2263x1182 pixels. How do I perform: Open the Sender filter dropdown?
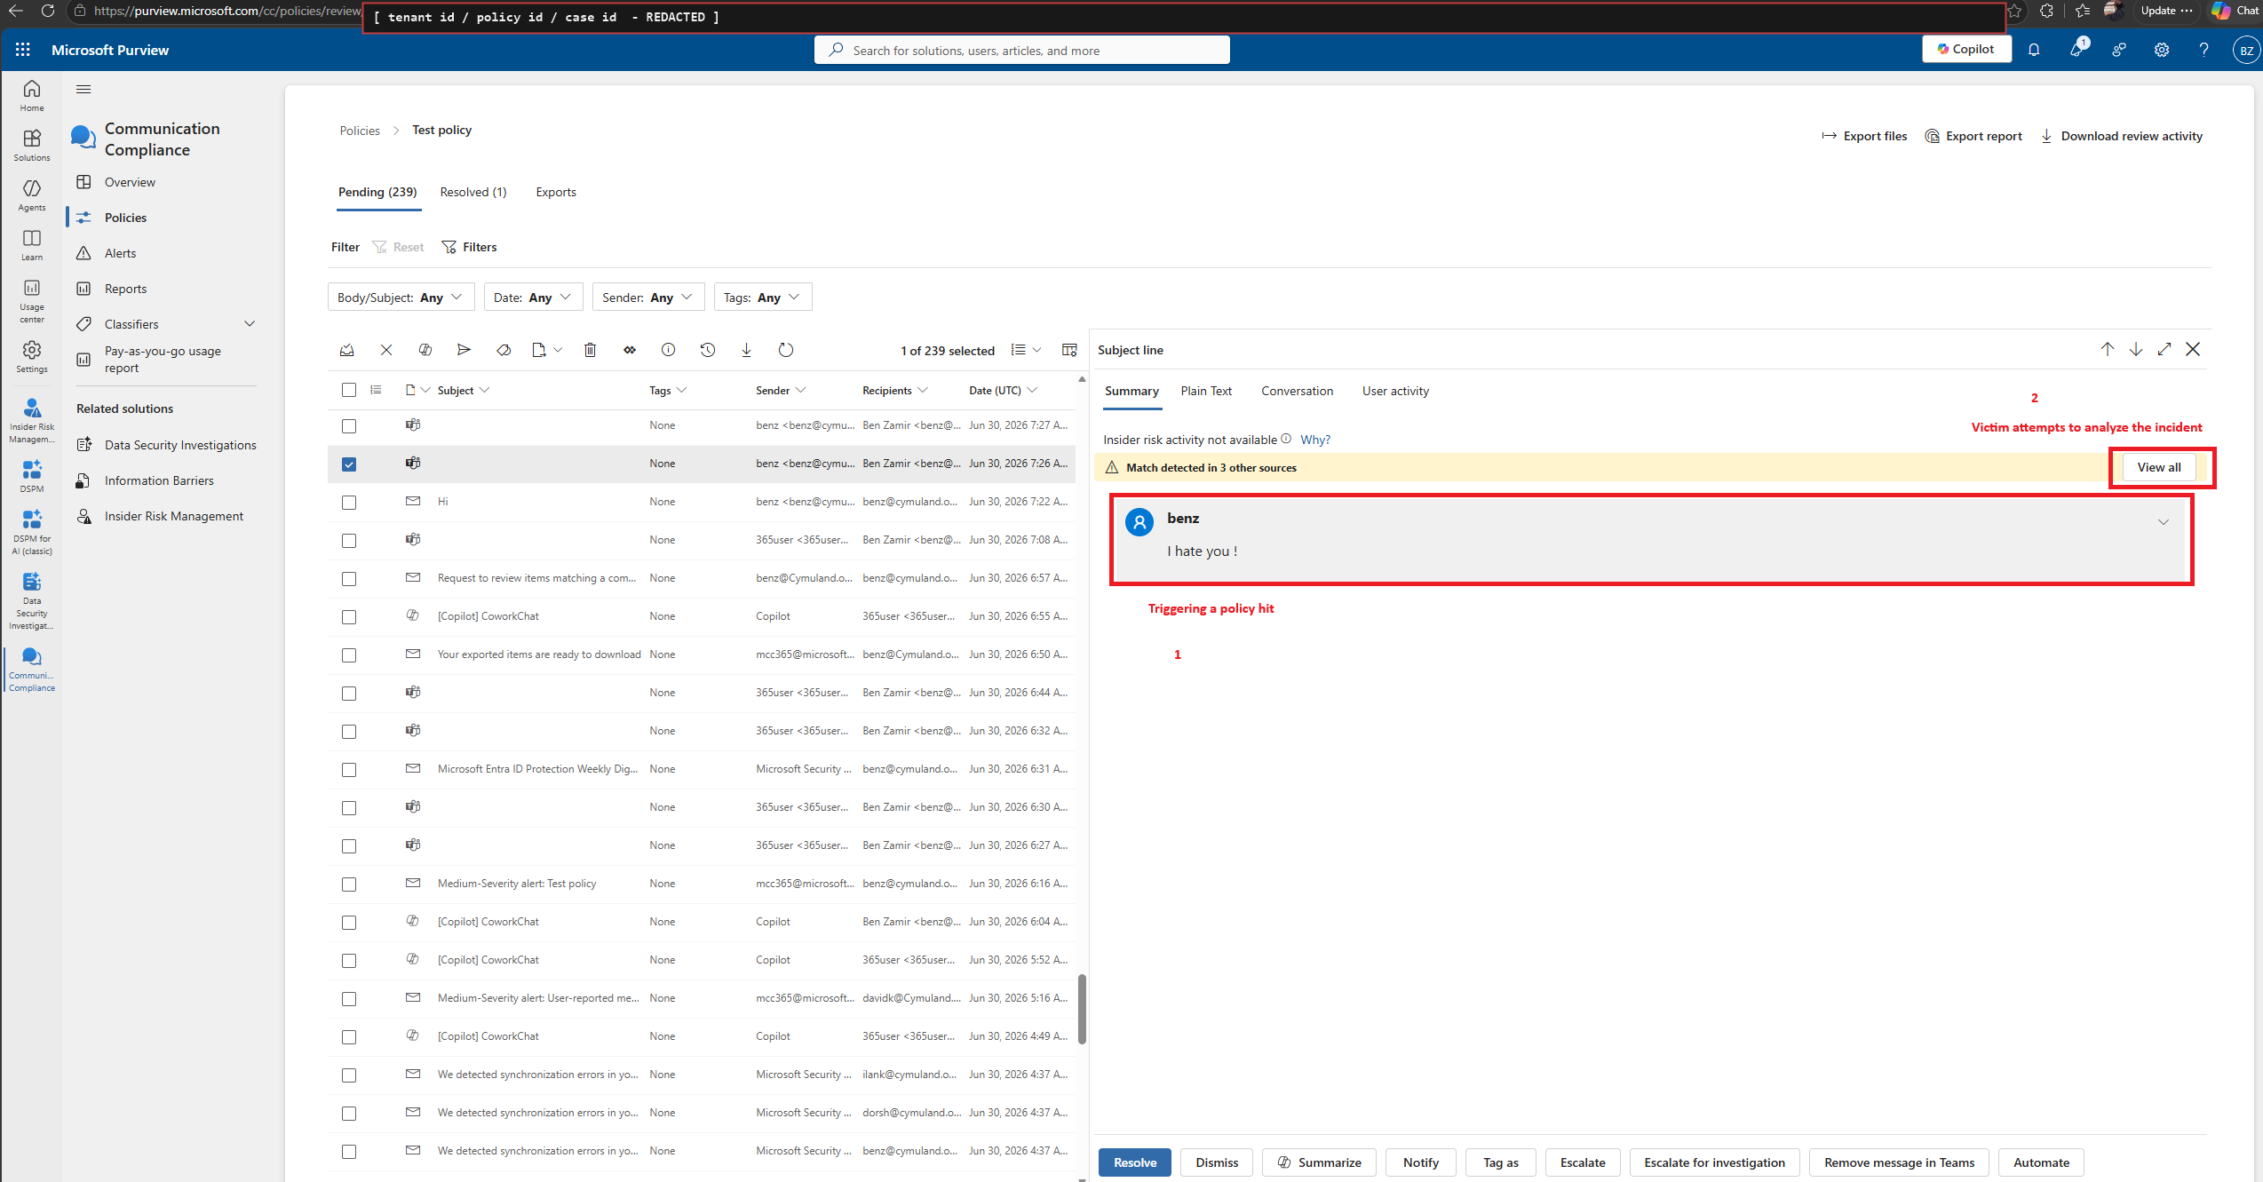648,297
